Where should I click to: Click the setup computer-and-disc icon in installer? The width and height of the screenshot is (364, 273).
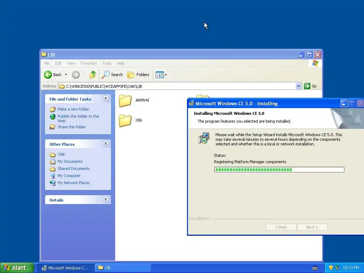pos(204,138)
